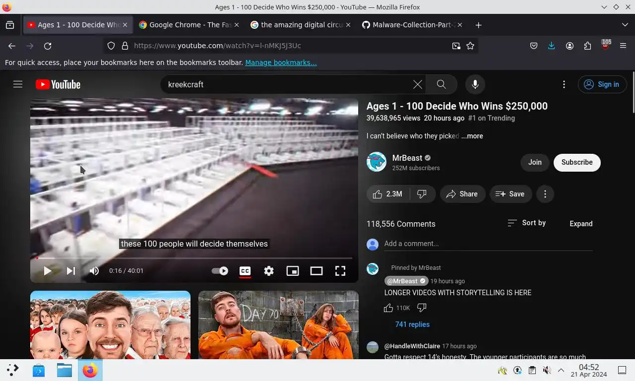The height and width of the screenshot is (381, 635).
Task: Bookmark this page with star
Action: [470, 46]
